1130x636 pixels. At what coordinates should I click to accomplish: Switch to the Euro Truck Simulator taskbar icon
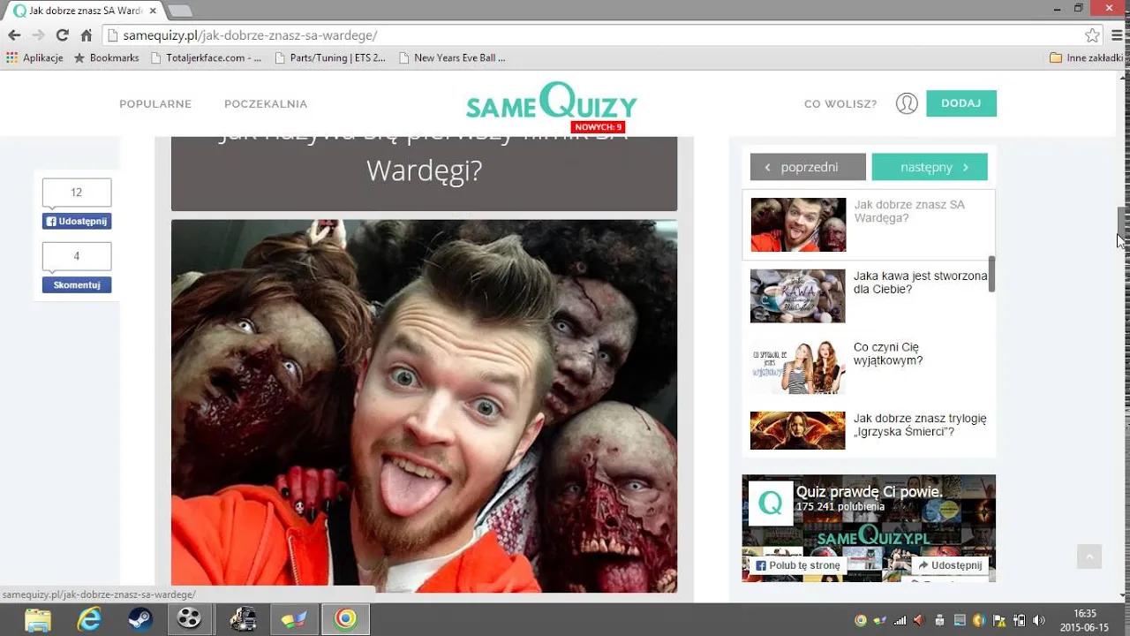[243, 619]
